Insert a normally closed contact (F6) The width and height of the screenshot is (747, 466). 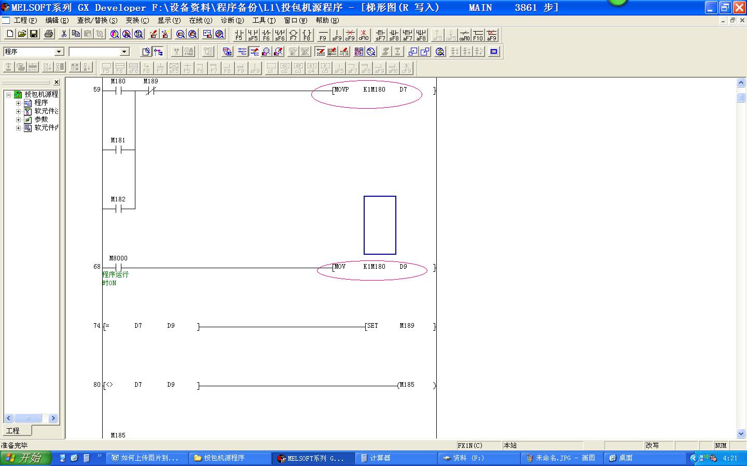[x=266, y=35]
